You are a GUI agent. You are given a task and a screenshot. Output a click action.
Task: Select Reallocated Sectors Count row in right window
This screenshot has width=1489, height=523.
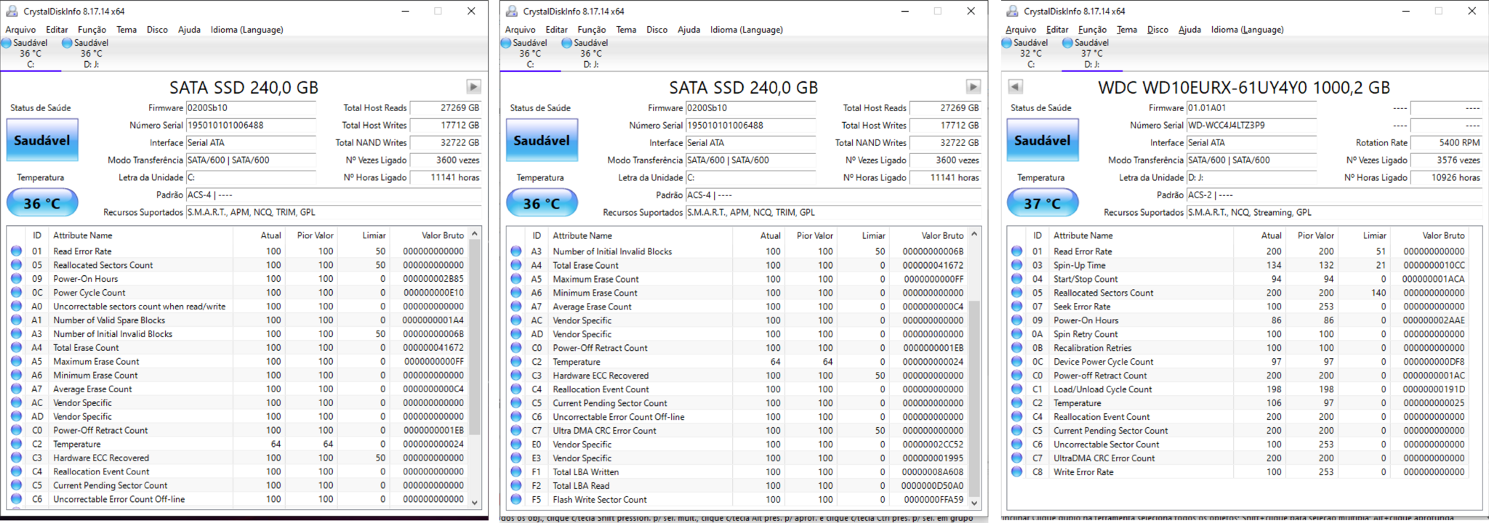click(1239, 293)
